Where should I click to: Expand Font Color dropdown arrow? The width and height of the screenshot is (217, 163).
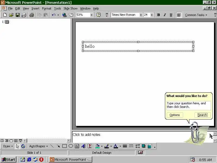coord(120,146)
